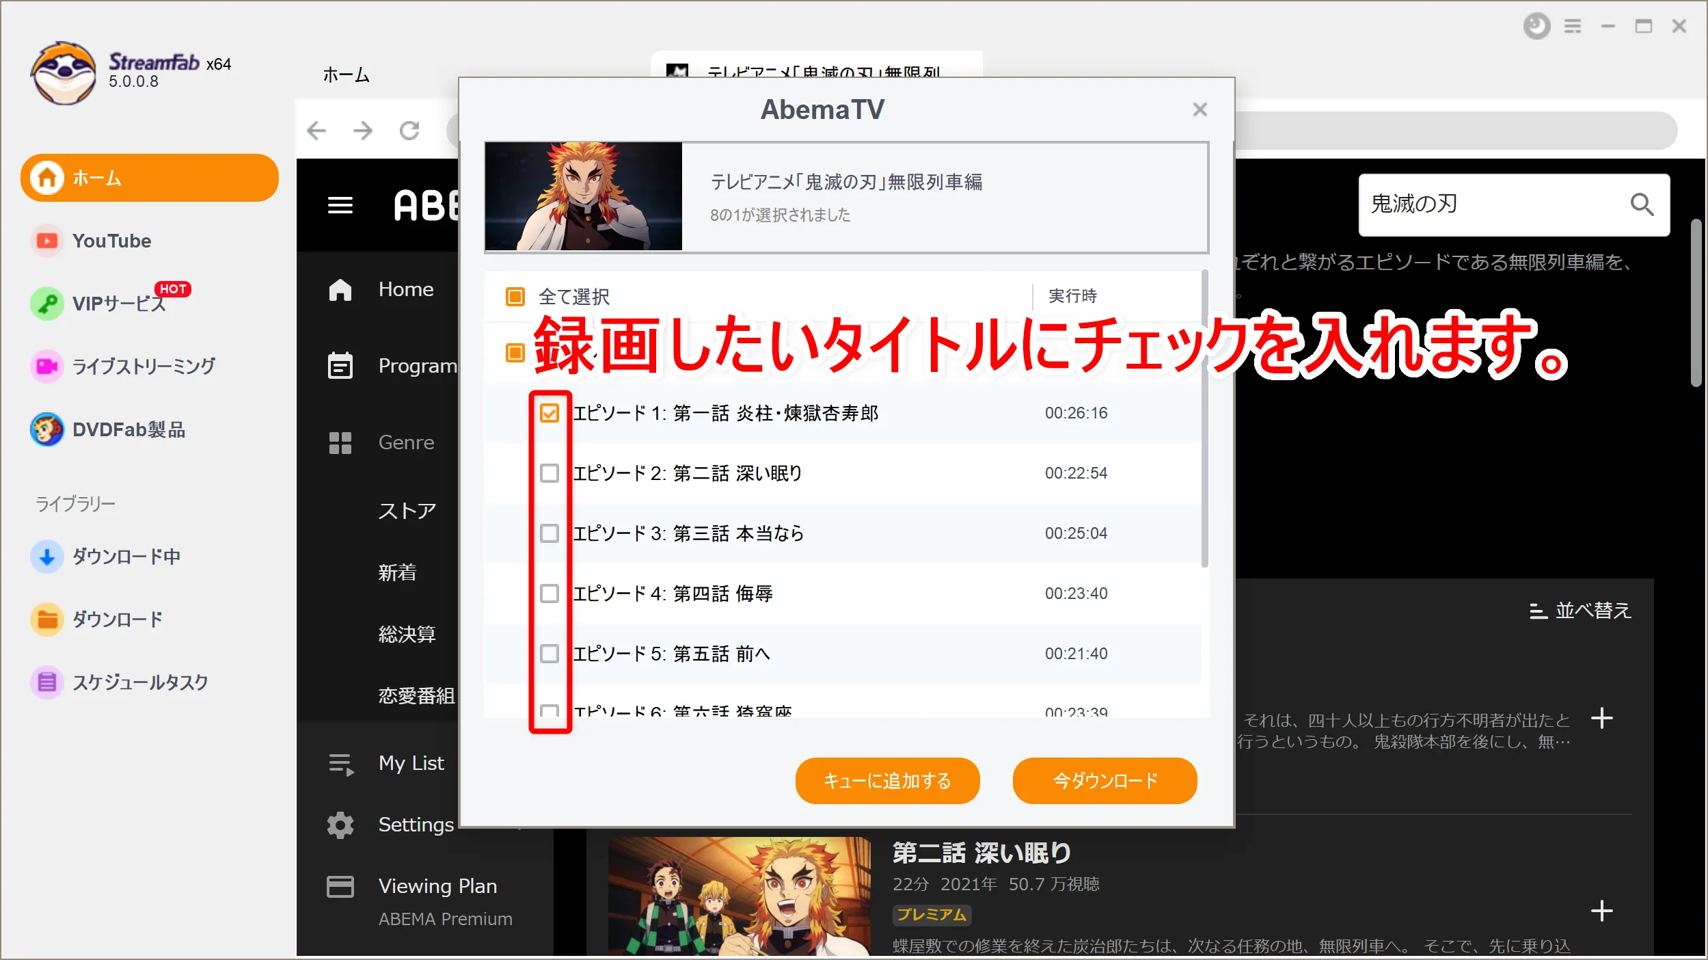This screenshot has height=960, width=1708.
Task: Open 総決算 in ABEMA menu
Action: pyautogui.click(x=407, y=634)
